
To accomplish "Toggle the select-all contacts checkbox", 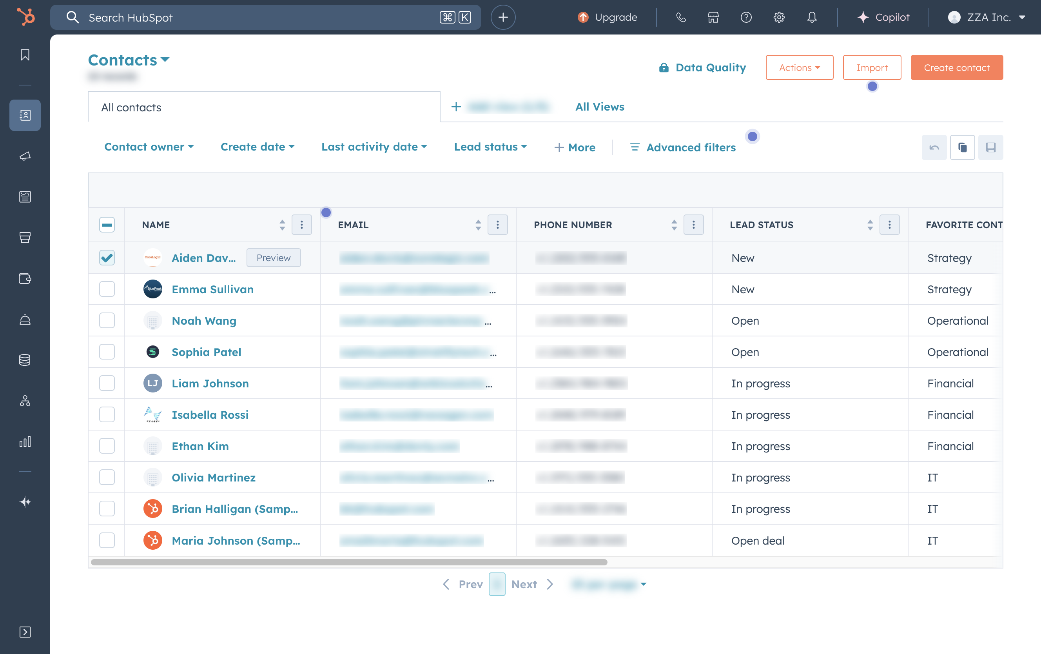I will (107, 225).
